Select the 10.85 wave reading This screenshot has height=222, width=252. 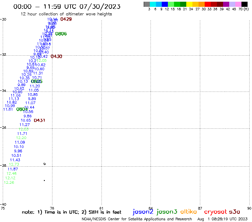pyautogui.click(x=33, y=95)
